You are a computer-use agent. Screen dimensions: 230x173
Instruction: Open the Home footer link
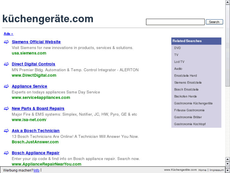click(x=202, y=170)
